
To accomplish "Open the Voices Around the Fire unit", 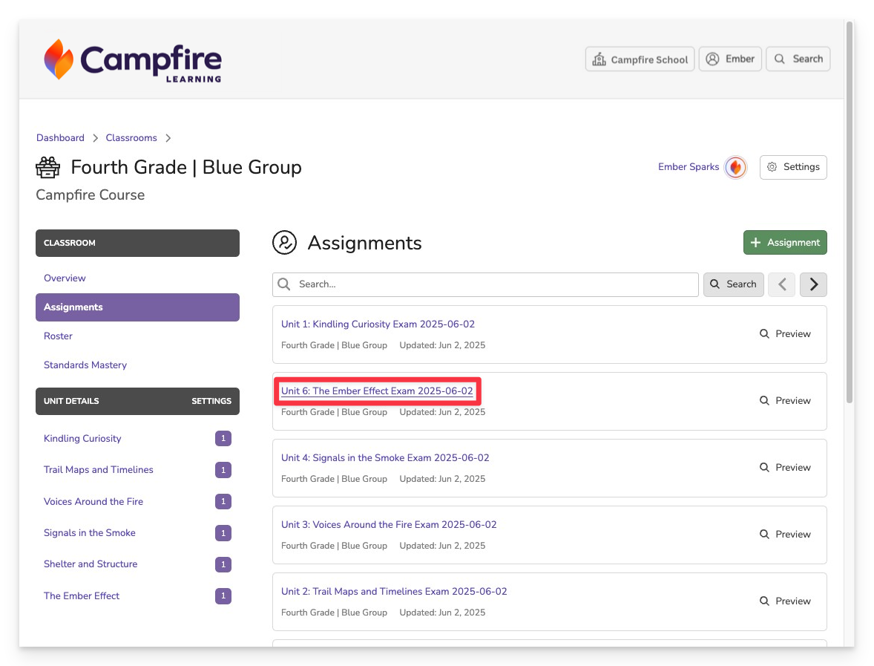I will click(x=93, y=501).
